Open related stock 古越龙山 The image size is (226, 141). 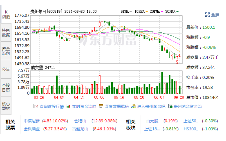click(x=80, y=129)
